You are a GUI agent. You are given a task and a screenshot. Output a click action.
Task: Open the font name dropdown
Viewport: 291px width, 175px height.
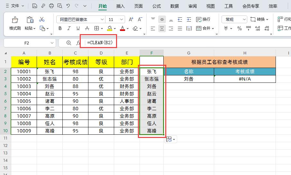tap(102, 19)
